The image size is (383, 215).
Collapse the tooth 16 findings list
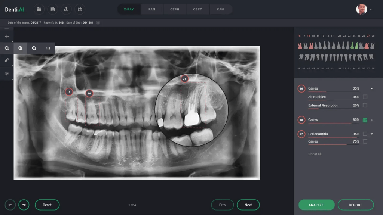tap(372, 88)
